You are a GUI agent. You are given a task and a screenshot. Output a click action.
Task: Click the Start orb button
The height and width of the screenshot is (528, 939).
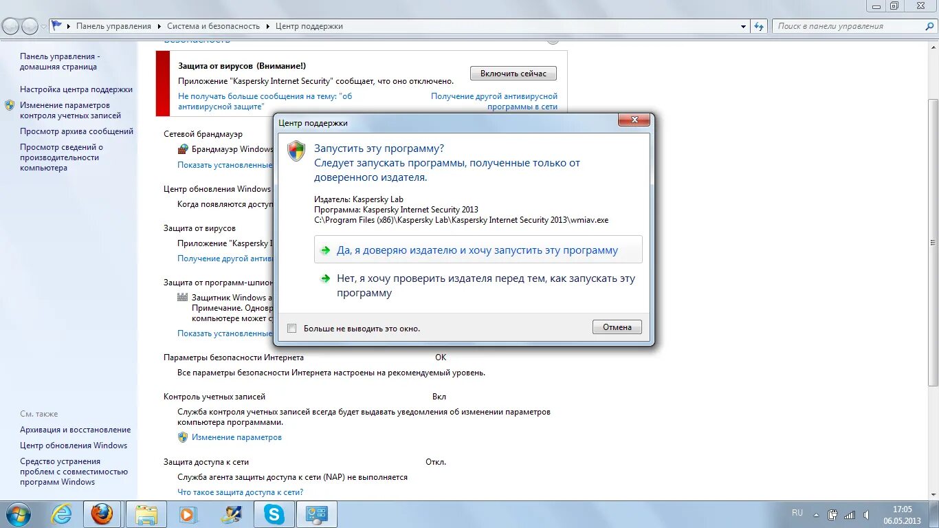(19, 514)
